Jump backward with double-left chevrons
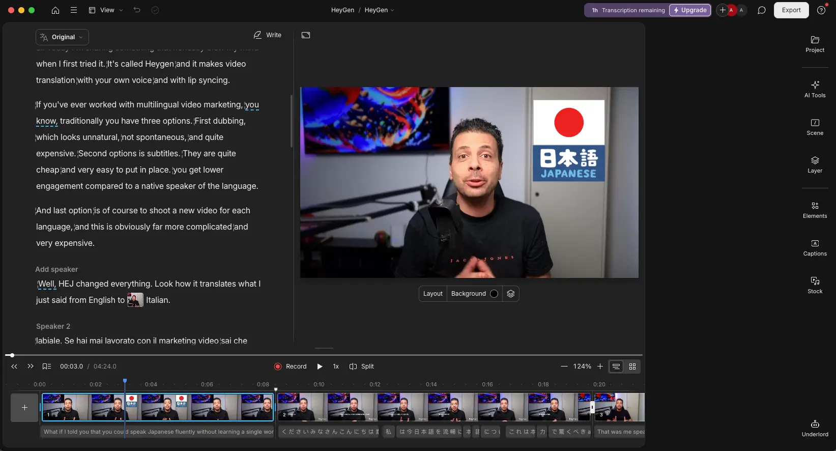The image size is (836, 451). (14, 367)
